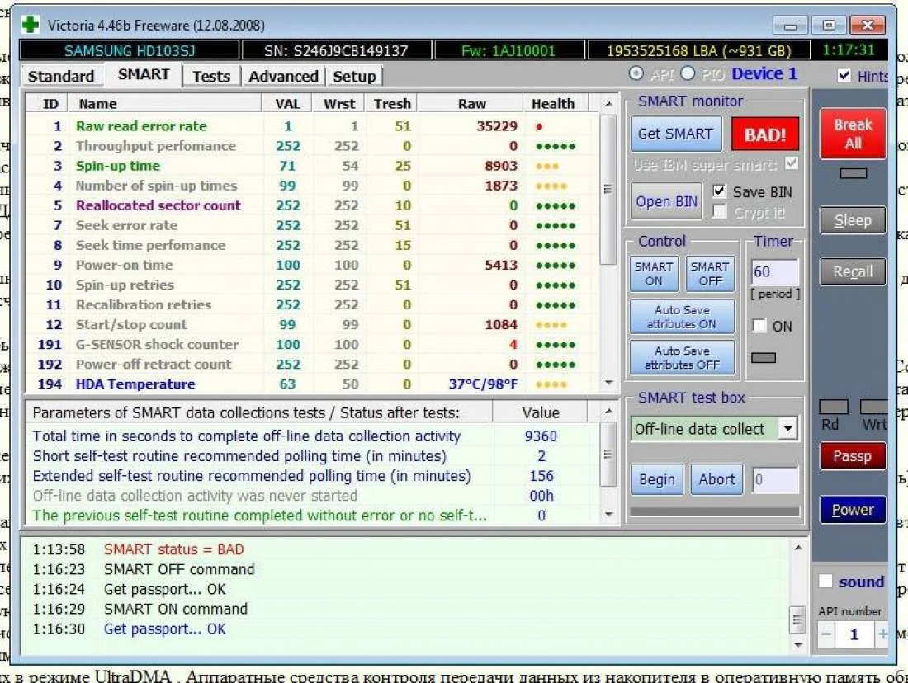Select the Power-on time attribute
908x683 pixels.
click(x=312, y=265)
